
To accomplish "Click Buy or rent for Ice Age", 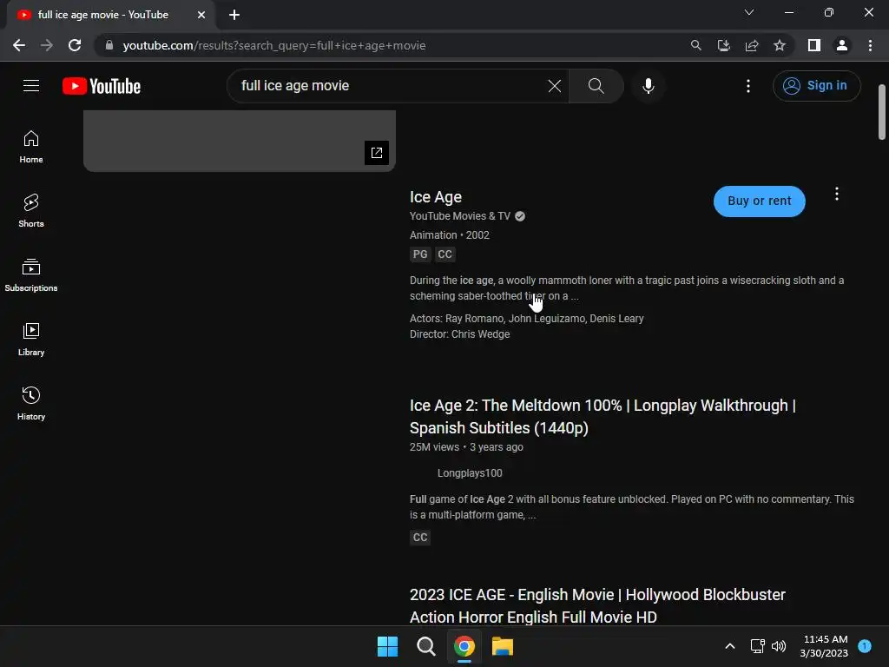I will [759, 201].
